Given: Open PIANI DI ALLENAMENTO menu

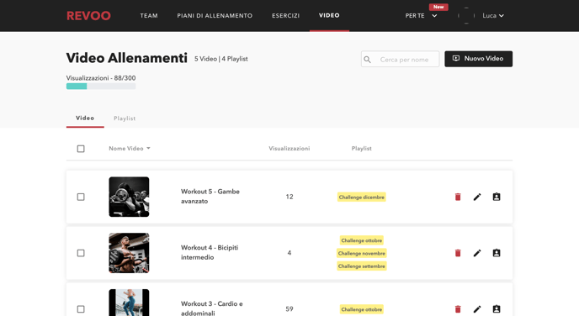Looking at the screenshot, I should (x=215, y=15).
